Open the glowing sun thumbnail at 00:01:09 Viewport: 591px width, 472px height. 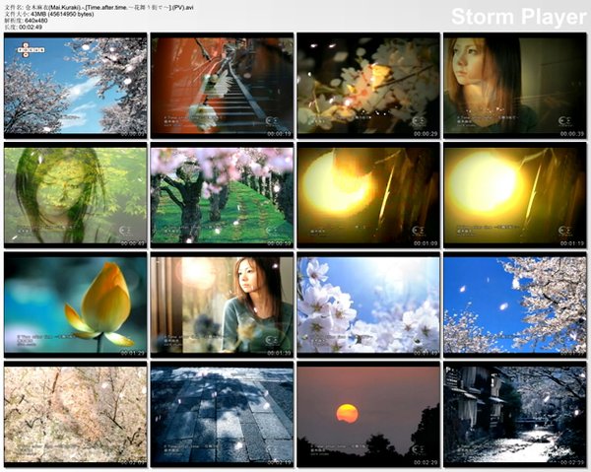coord(368,195)
